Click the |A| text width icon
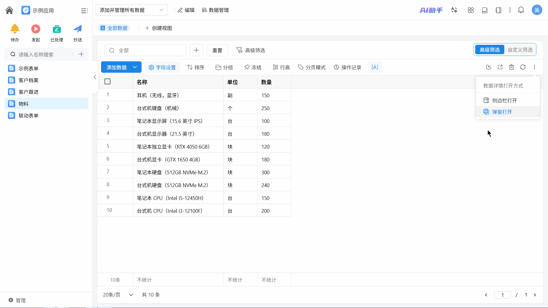The width and height of the screenshot is (548, 308). point(375,67)
